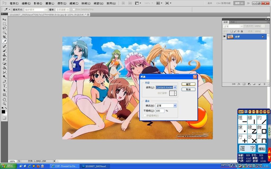271x169 pixels.
Task: Click the fx layer style icon
Action: [239, 84]
